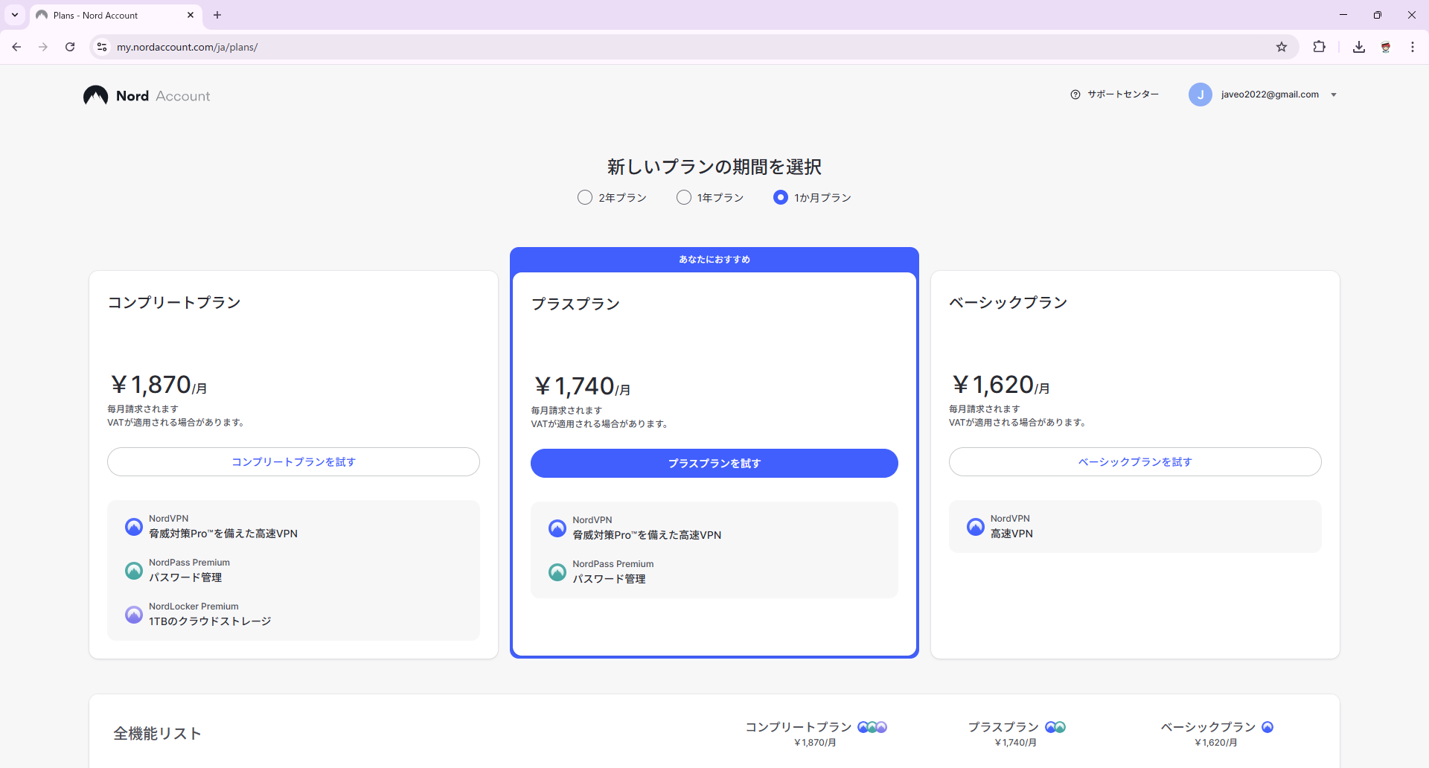1429x768 pixels.
Task: Select the 1か月プラン radio button
Action: [x=780, y=198]
